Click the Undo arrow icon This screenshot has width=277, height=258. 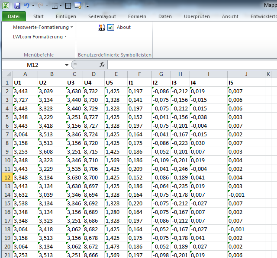(x=26, y=6)
